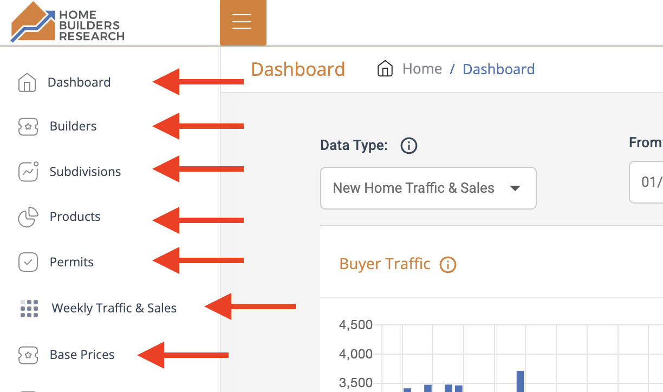Choose Permits from the navigation menu
The width and height of the screenshot is (663, 392).
71,262
